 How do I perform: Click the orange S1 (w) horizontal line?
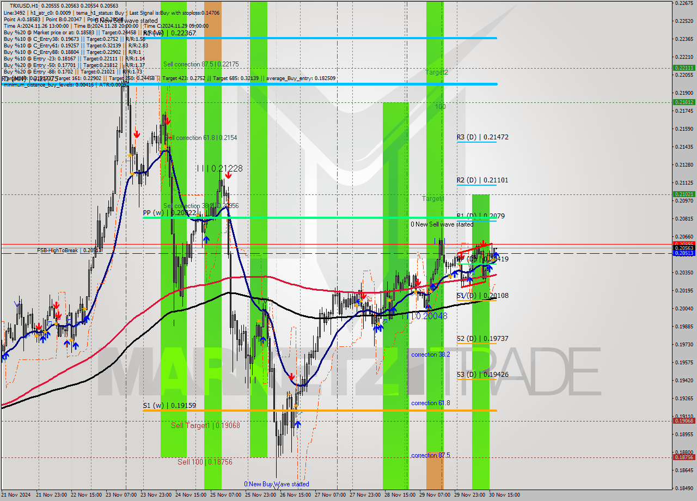click(320, 410)
